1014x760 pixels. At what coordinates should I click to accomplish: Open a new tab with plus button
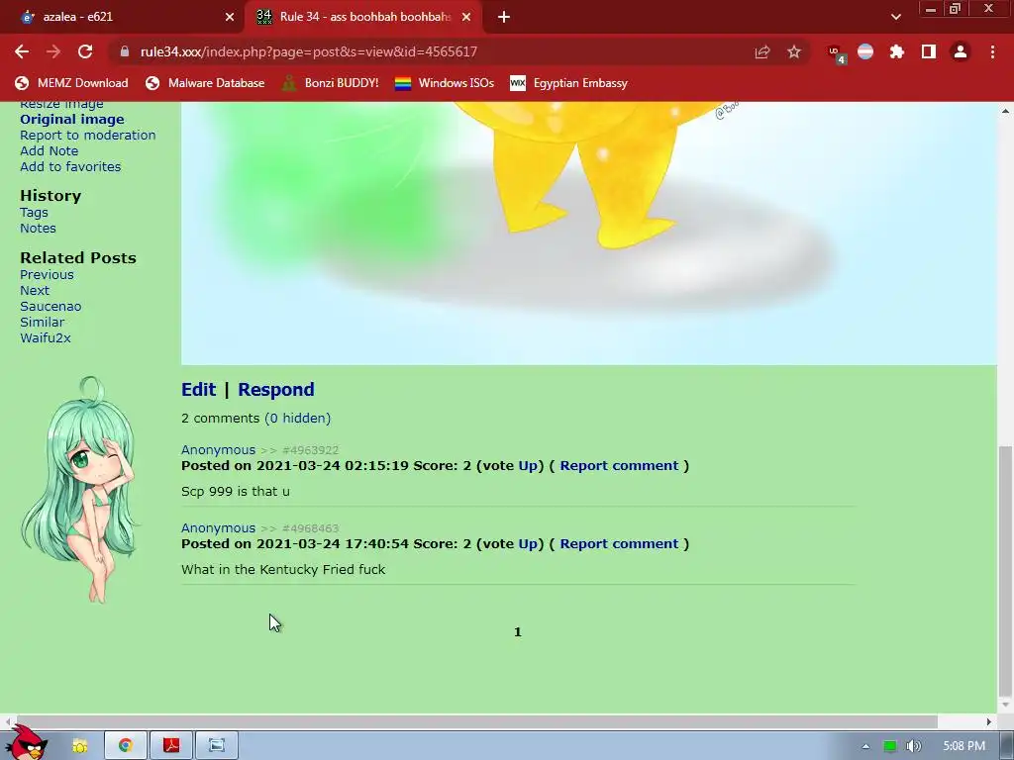point(504,17)
